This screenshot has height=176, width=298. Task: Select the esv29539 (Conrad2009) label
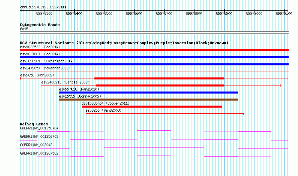pos(80,96)
